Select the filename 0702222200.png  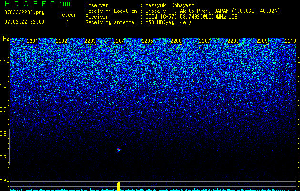tap(24, 12)
